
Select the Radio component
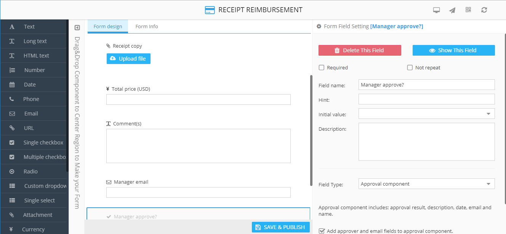click(x=34, y=171)
